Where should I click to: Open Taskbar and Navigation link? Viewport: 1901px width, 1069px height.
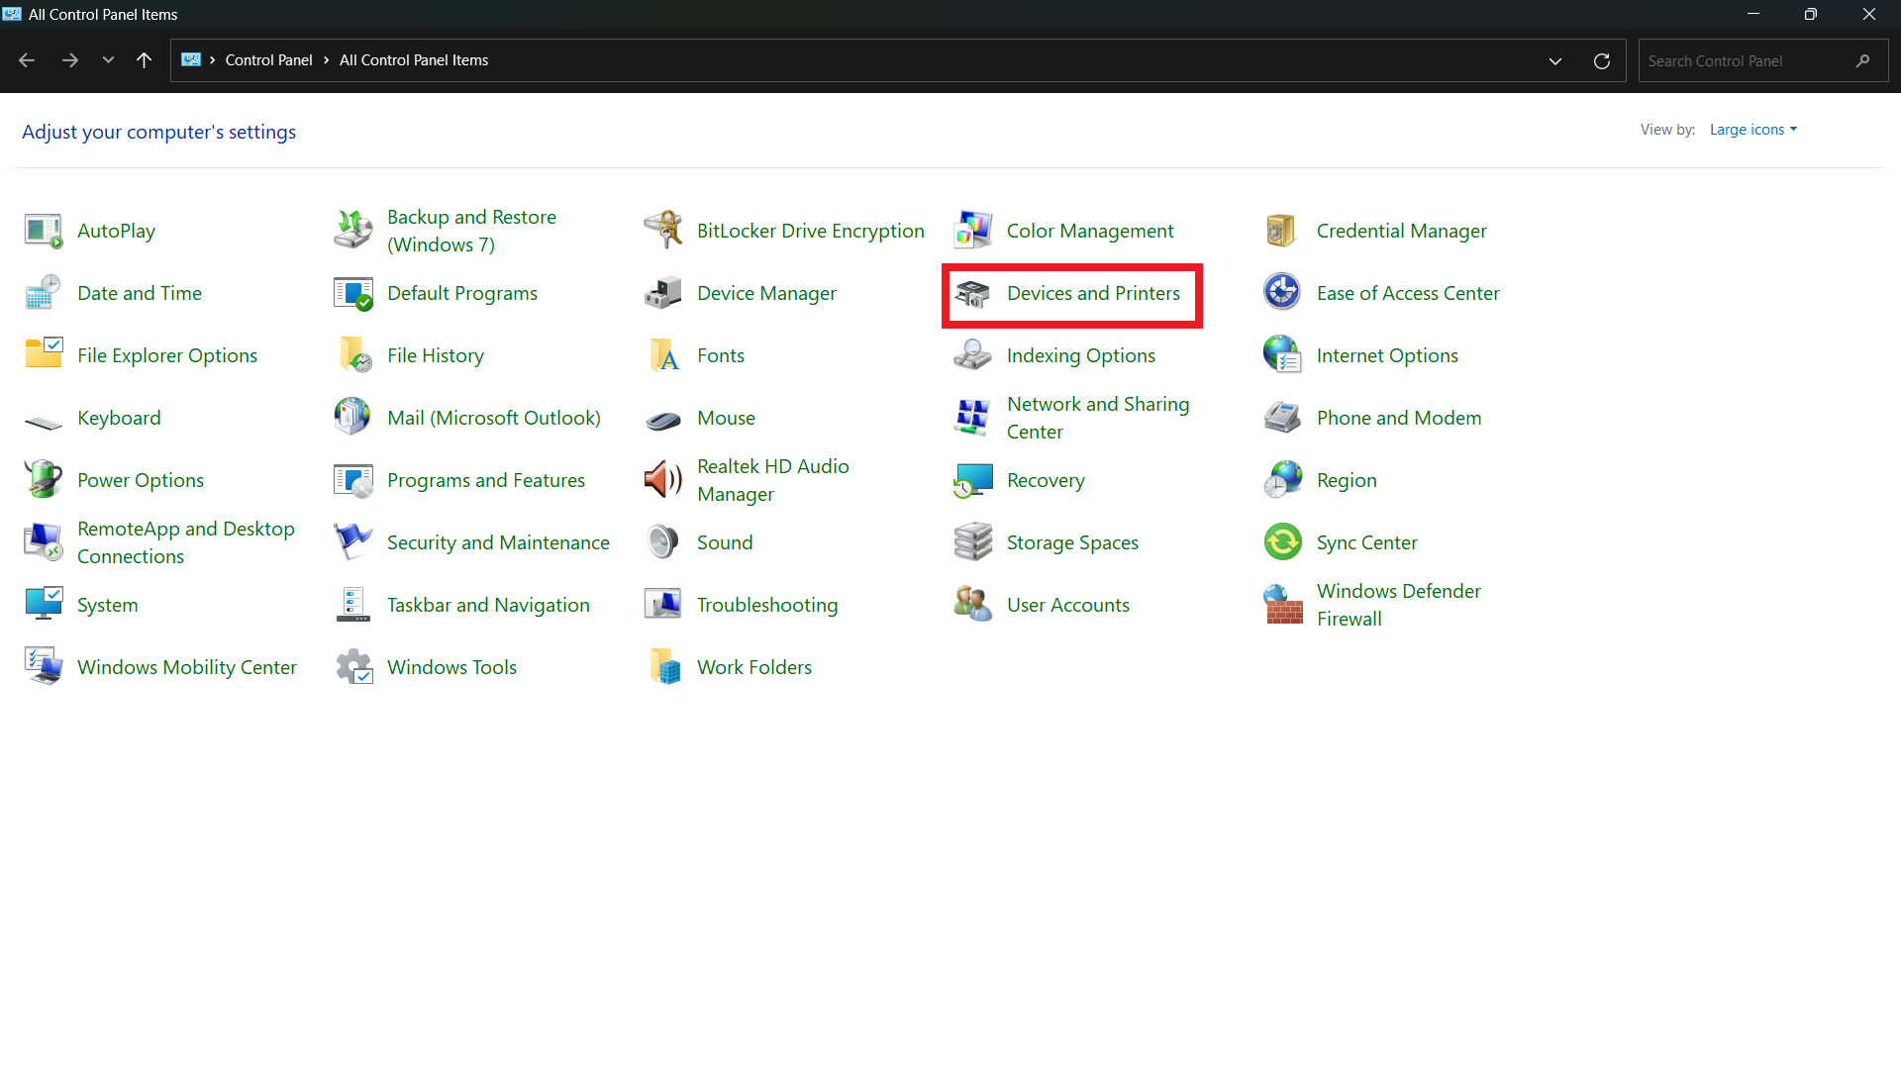click(x=488, y=605)
